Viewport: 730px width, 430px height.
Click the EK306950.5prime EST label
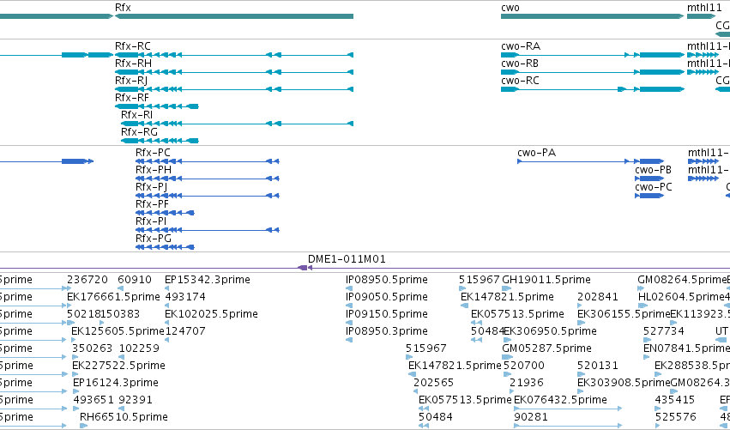click(x=551, y=331)
